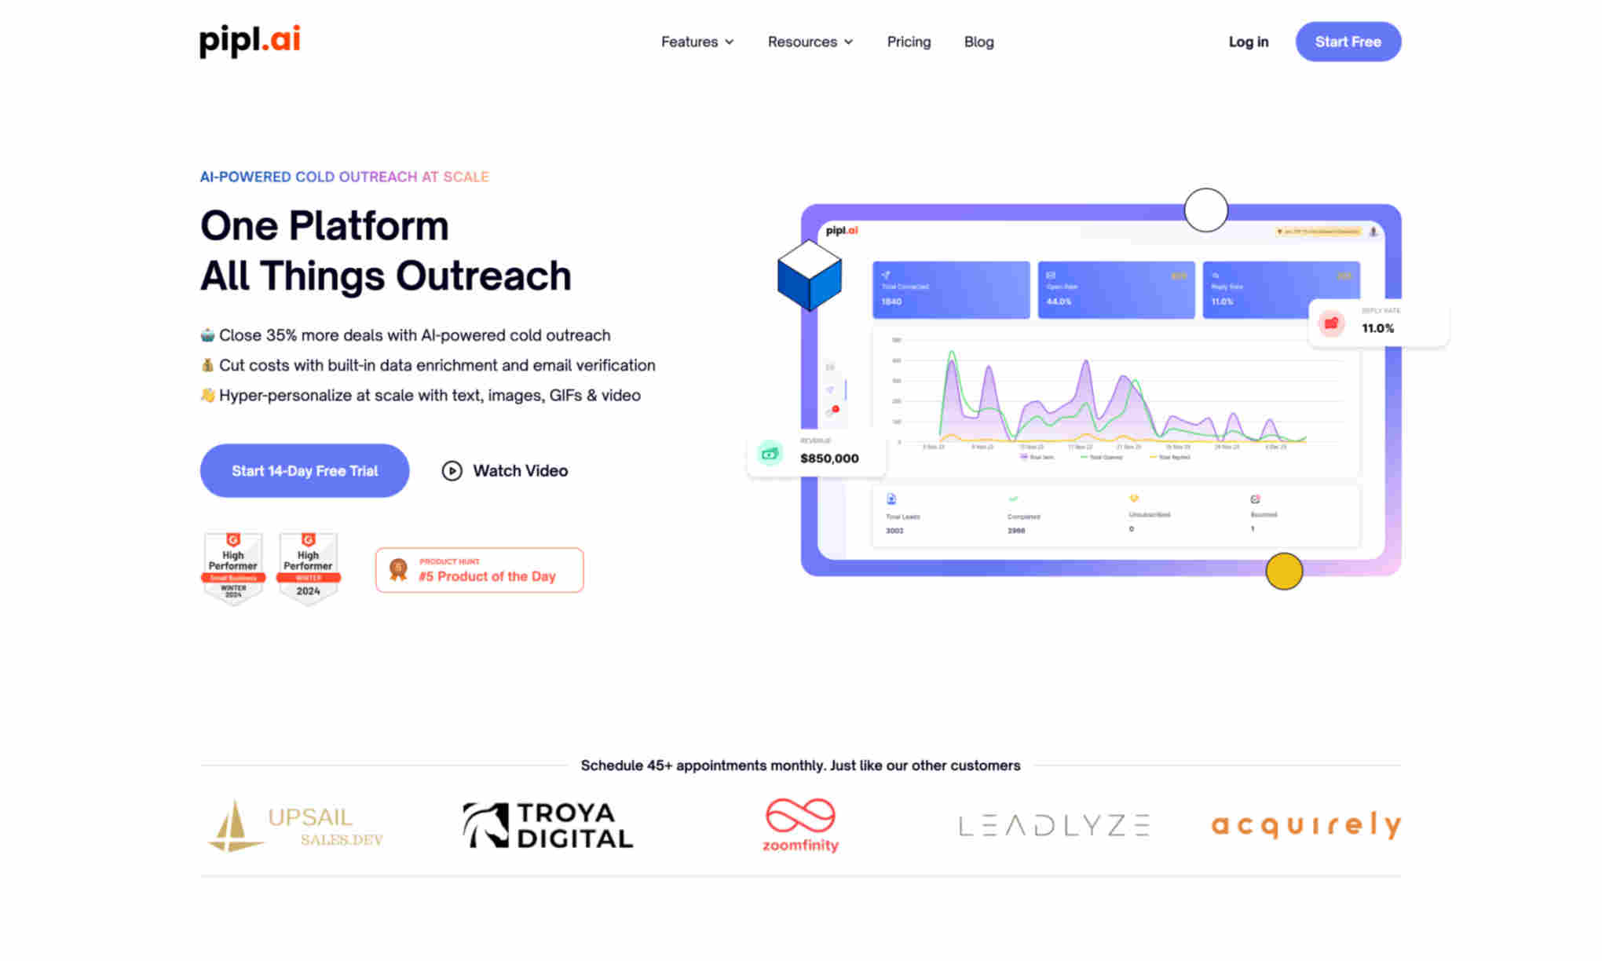Image resolution: width=1602 pixels, height=961 pixels.
Task: Click the reply rate badge icon
Action: click(1332, 321)
